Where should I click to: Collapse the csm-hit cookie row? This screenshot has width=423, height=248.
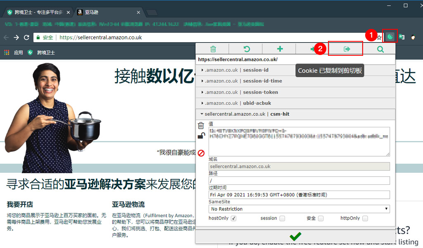pos(295,114)
